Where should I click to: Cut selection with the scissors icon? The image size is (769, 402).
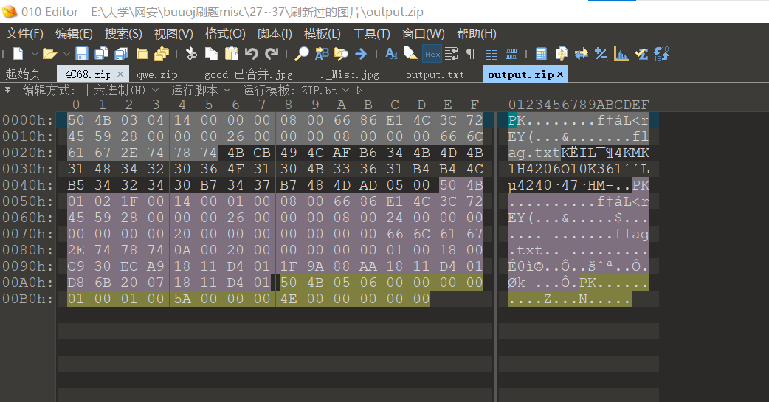pyautogui.click(x=191, y=53)
